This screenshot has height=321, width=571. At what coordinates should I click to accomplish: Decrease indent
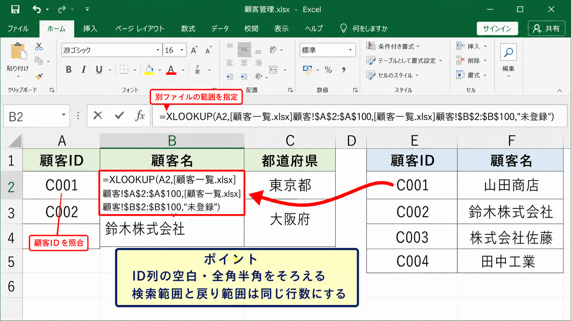[230, 76]
